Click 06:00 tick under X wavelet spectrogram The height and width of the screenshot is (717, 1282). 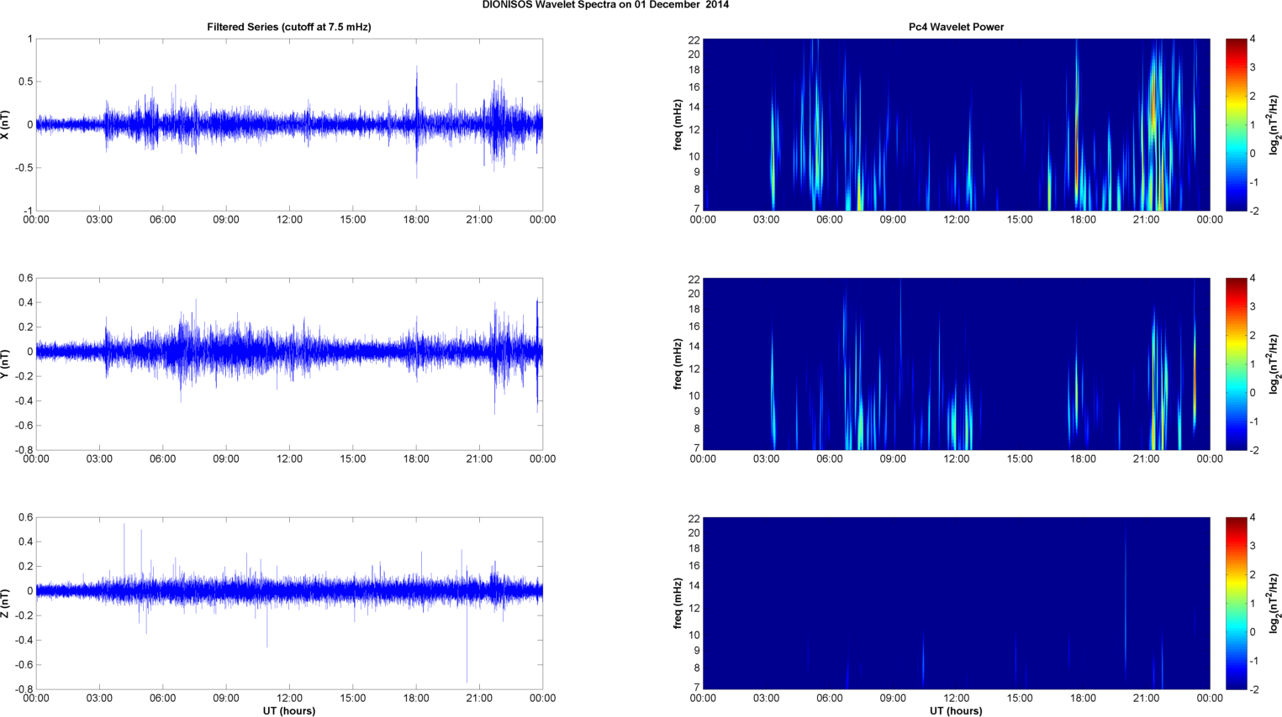[x=830, y=220]
